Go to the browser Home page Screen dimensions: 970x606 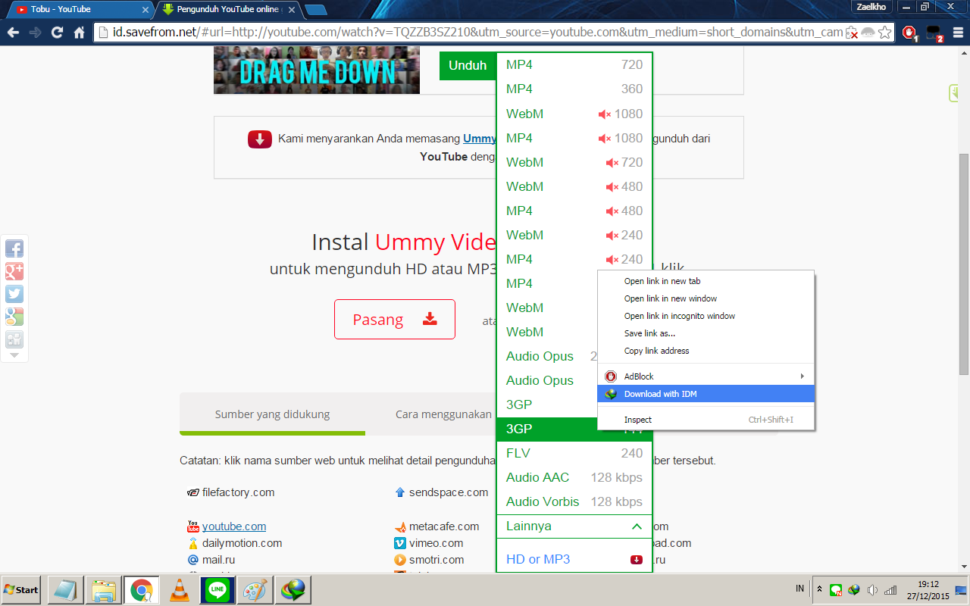click(x=79, y=33)
